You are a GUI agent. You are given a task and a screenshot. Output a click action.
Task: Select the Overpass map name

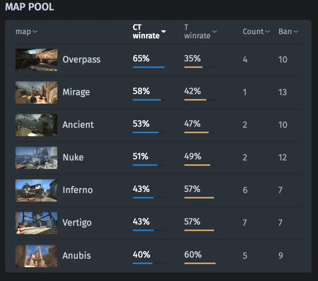click(x=82, y=60)
